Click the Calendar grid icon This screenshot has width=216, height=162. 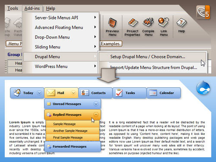coord(153,93)
